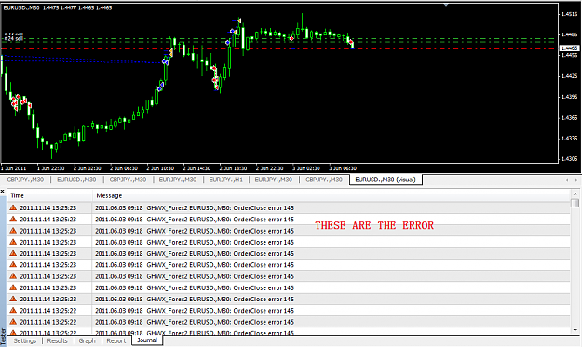This screenshot has height=347, width=582.
Task: Select the Journal tab of the Tester
Action: (147, 340)
